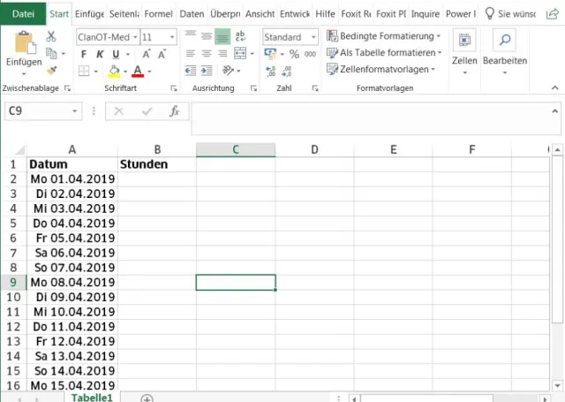Toggle underline U formatting
Screen dimensions: 565x402
(116, 54)
